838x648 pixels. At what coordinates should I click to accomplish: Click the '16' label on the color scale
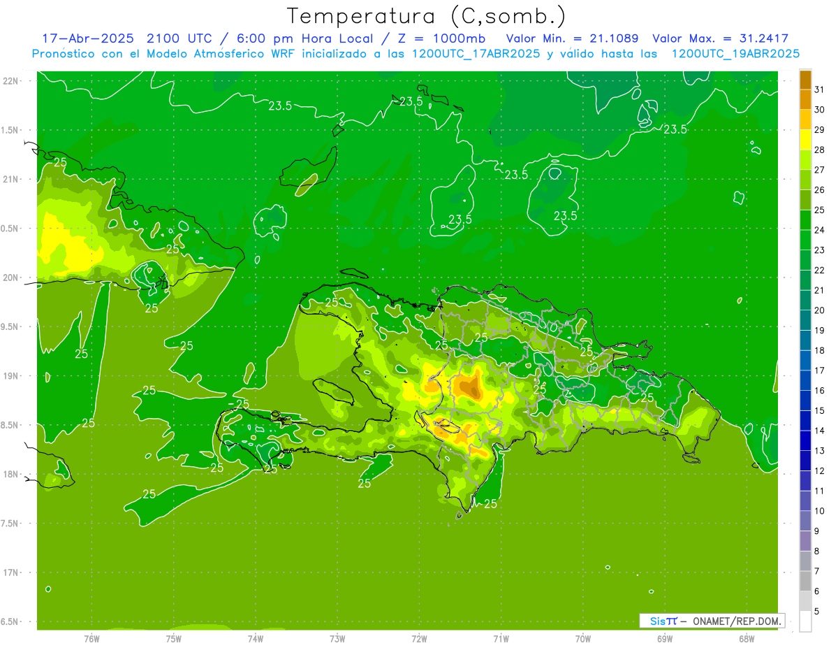pos(819,391)
